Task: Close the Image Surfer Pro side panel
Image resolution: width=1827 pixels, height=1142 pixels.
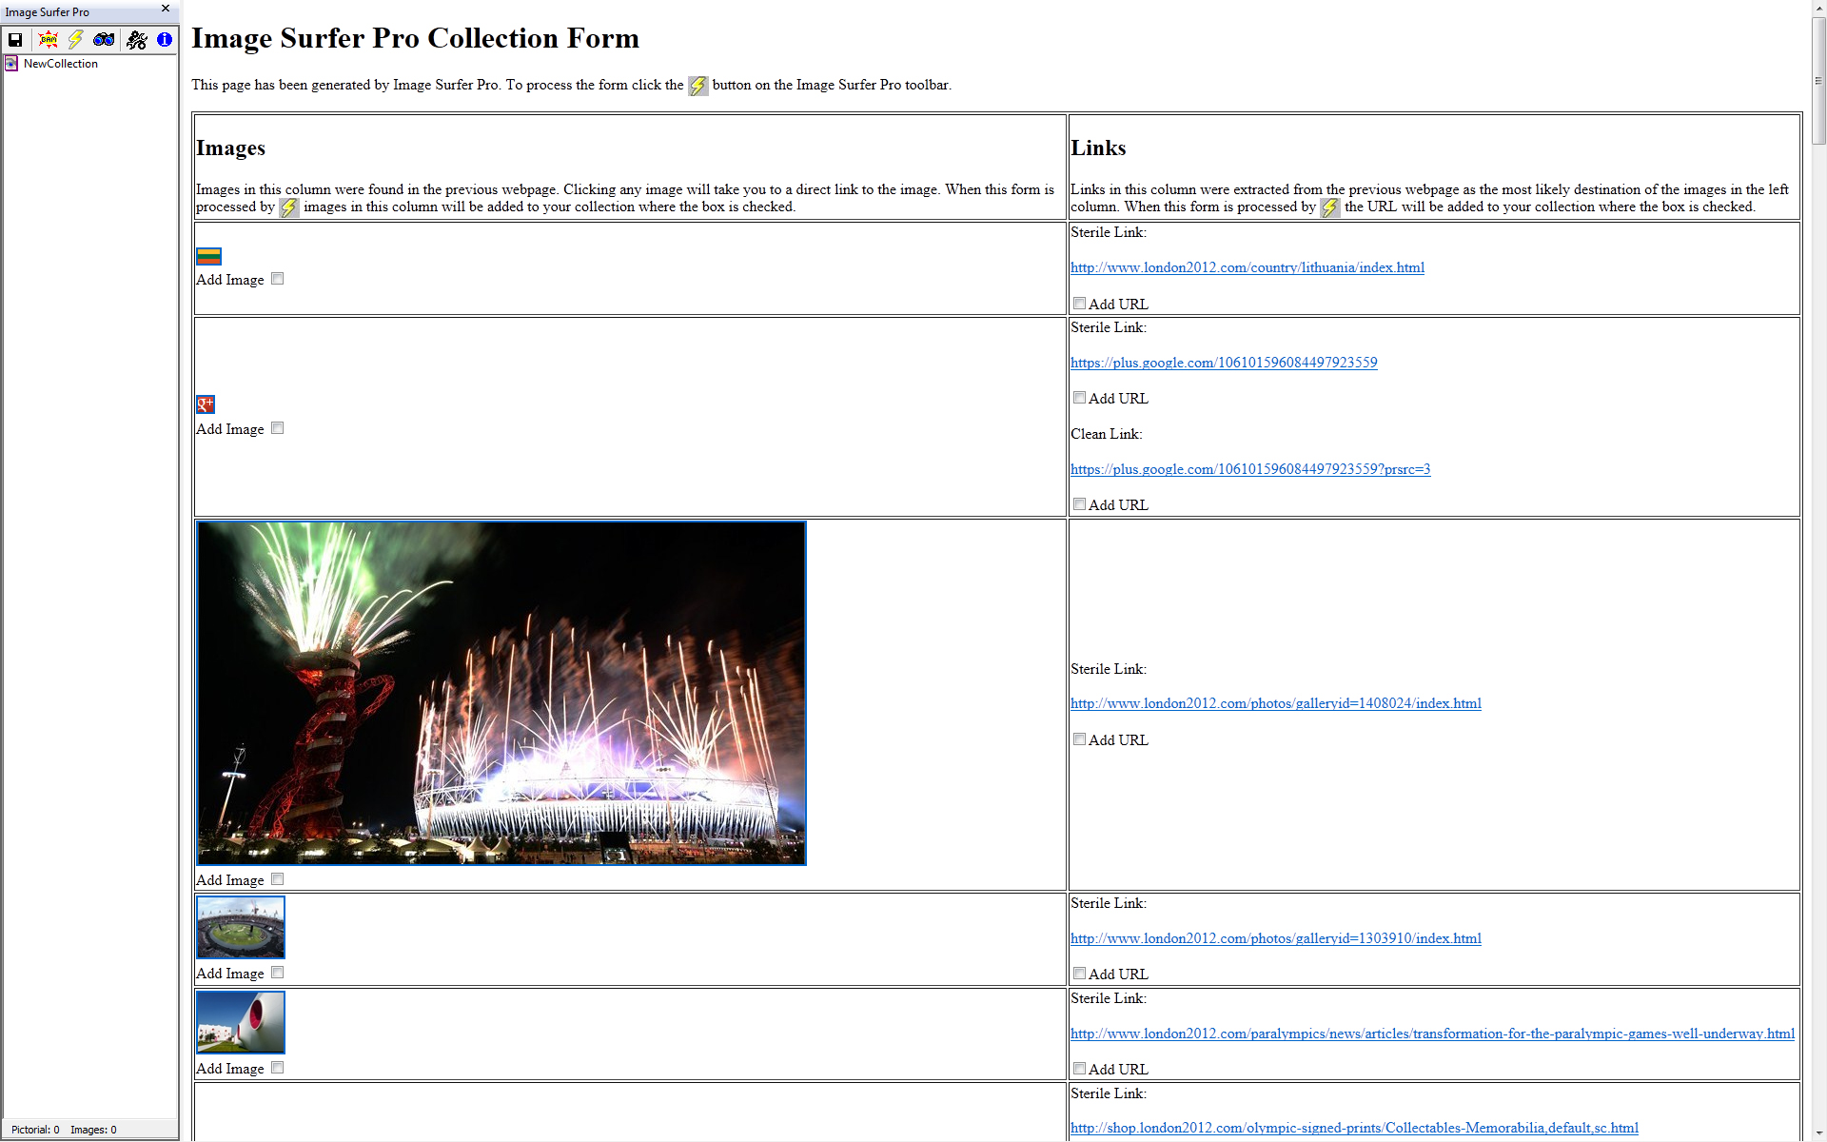Action: pyautogui.click(x=166, y=9)
